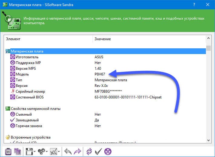Image resolution: width=215 pixels, height=157 pixels.
Task: Click the 'Значение' column header
Action: click(103, 39)
